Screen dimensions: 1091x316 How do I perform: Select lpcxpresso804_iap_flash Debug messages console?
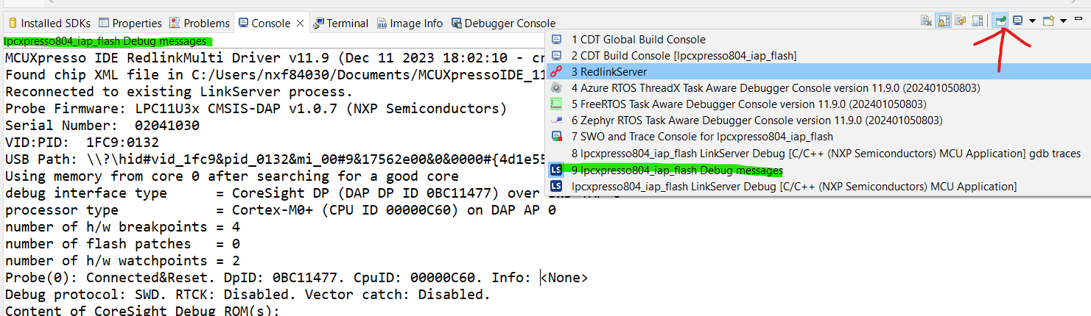pos(681,170)
